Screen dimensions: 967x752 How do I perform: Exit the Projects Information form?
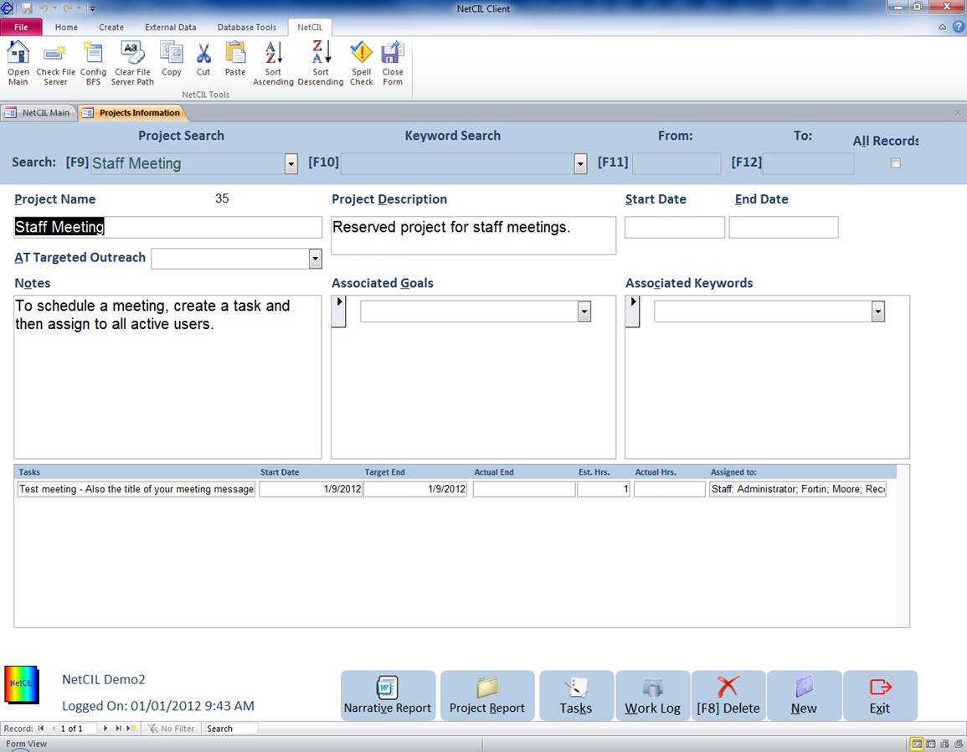pyautogui.click(x=880, y=695)
